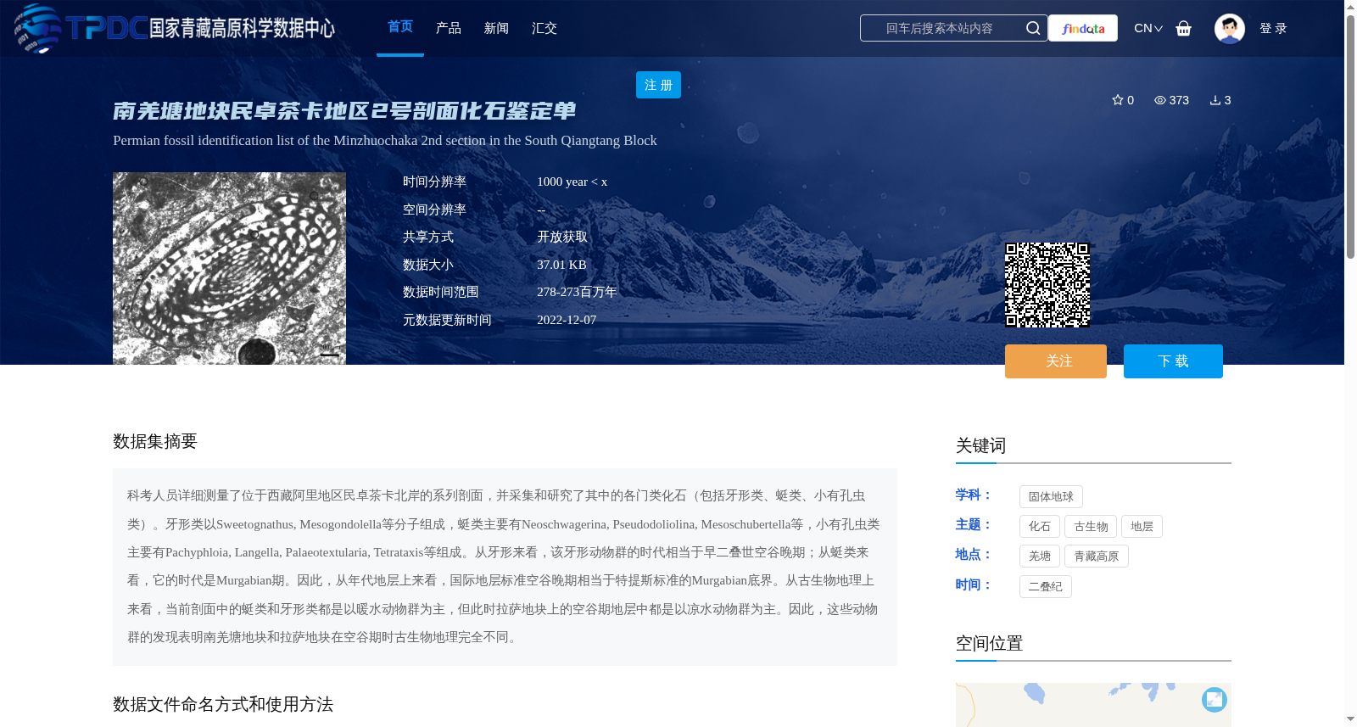Click the 数据文件命名方式和使用方法 heading
This screenshot has width=1357, height=727.
(223, 704)
